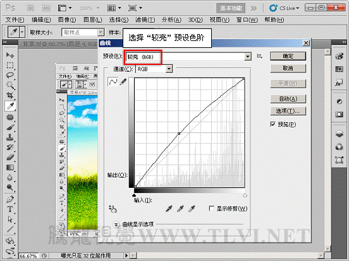Select the Spot Healing Brush tool
This screenshot has height=261, width=349.
coord(10,117)
